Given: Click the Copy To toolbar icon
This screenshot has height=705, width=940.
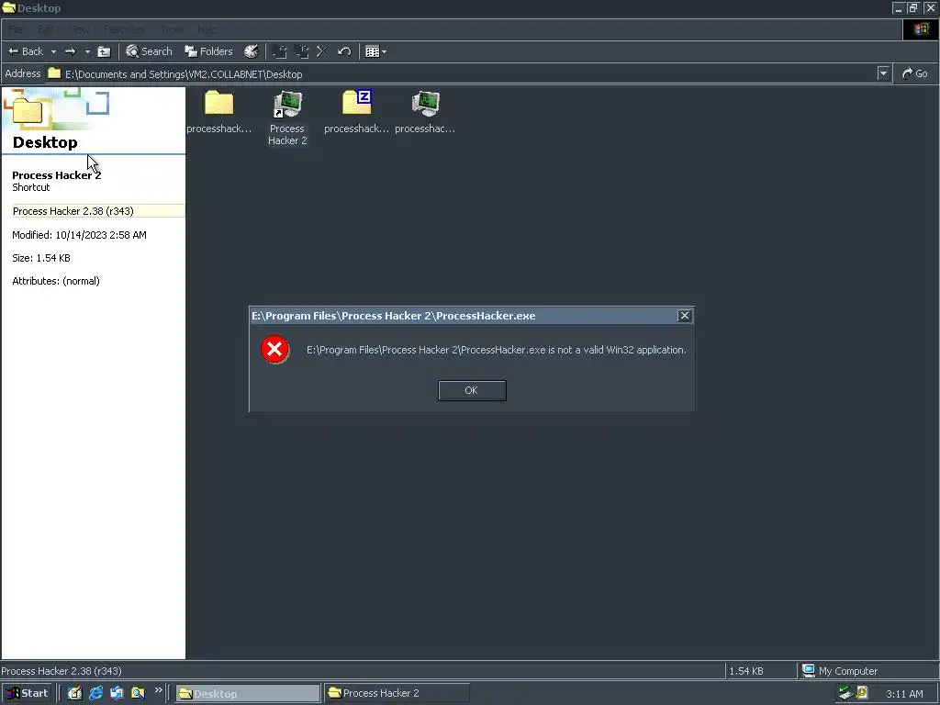Looking at the screenshot, I should (x=301, y=51).
